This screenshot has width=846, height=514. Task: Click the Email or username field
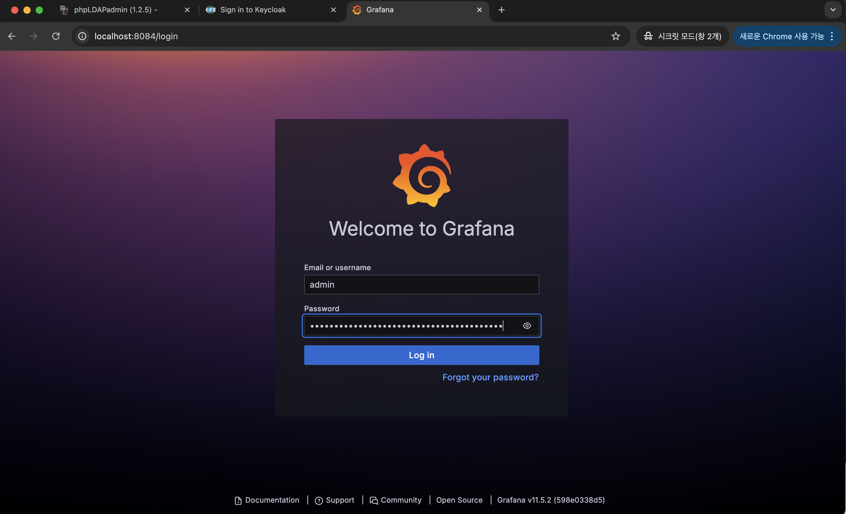point(422,285)
